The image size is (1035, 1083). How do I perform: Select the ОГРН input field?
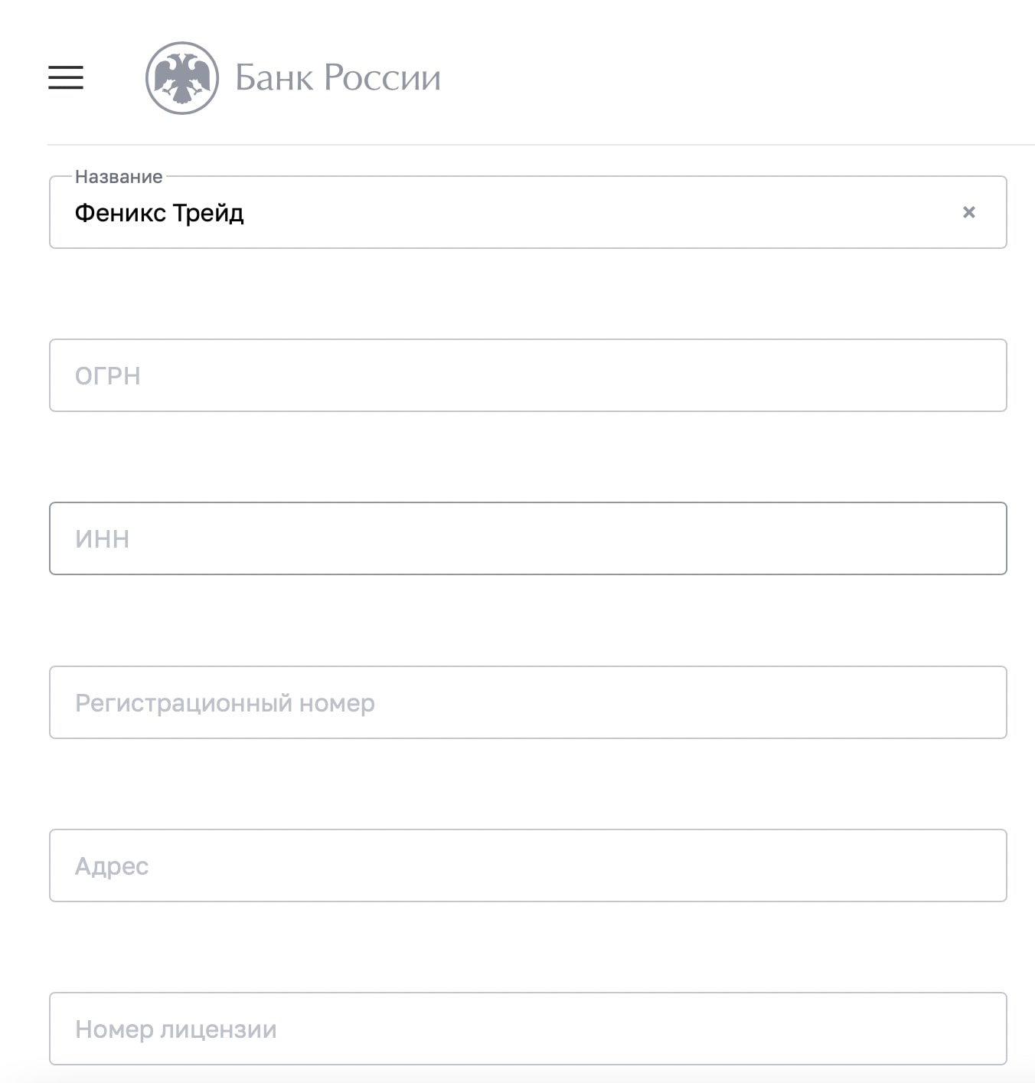[x=528, y=375]
